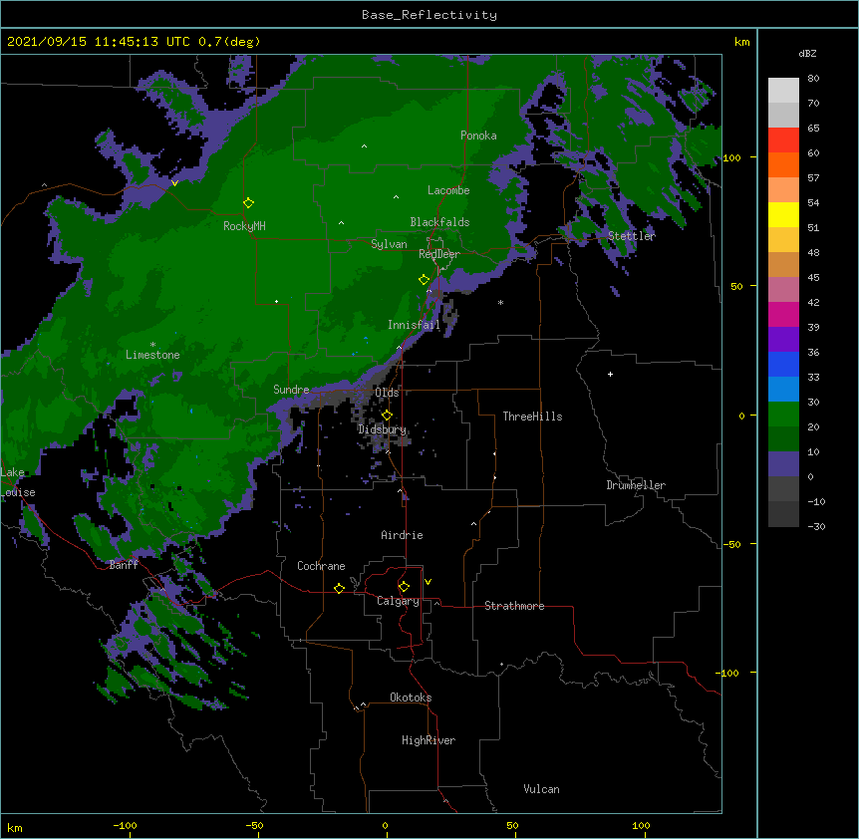Click the Airdrie label
Screen dimensions: 859x839
[403, 535]
